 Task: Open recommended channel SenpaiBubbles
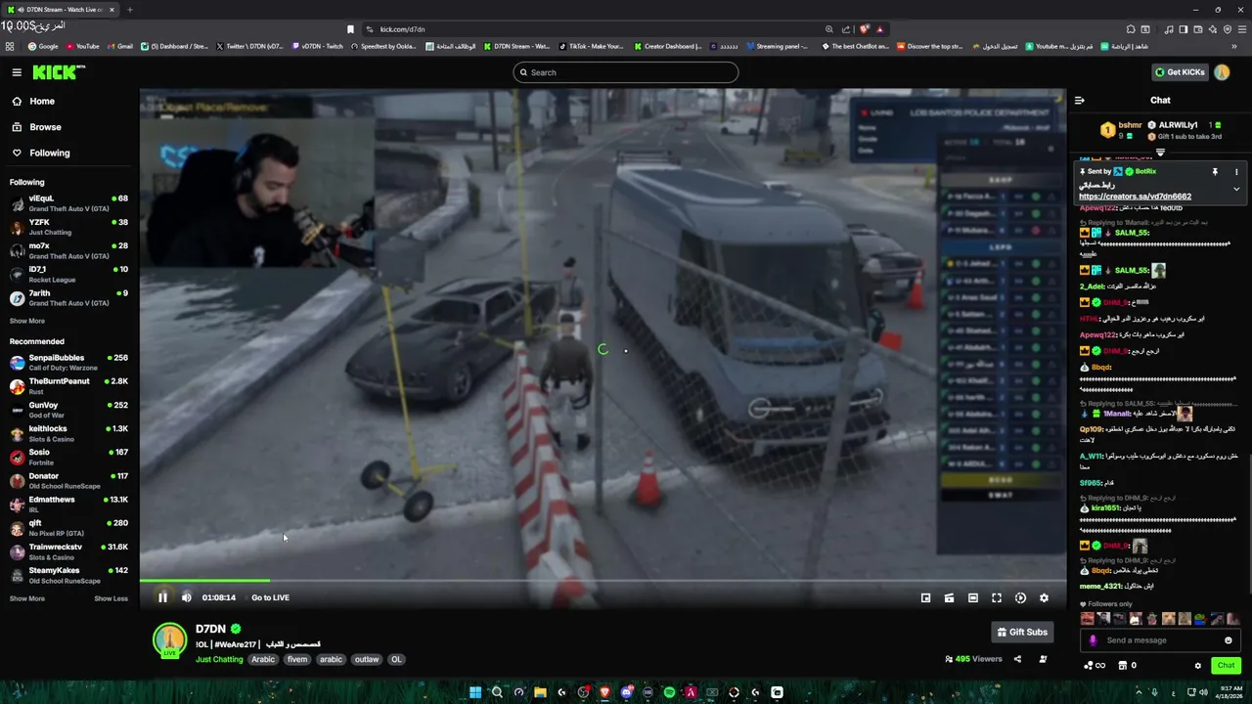pos(68,363)
